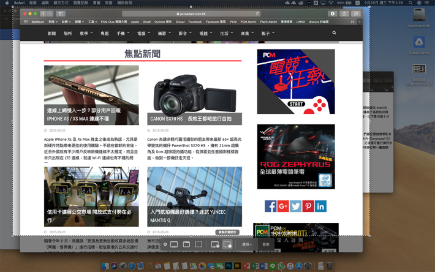This screenshot has width=435, height=272.
Task: Click the pcmarket.com.hk address bar
Action: [x=191, y=13]
